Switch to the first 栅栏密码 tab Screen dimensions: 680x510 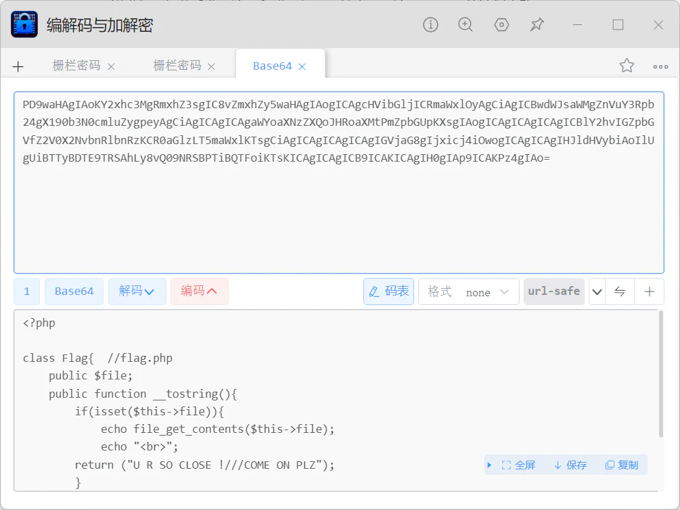[x=76, y=66]
